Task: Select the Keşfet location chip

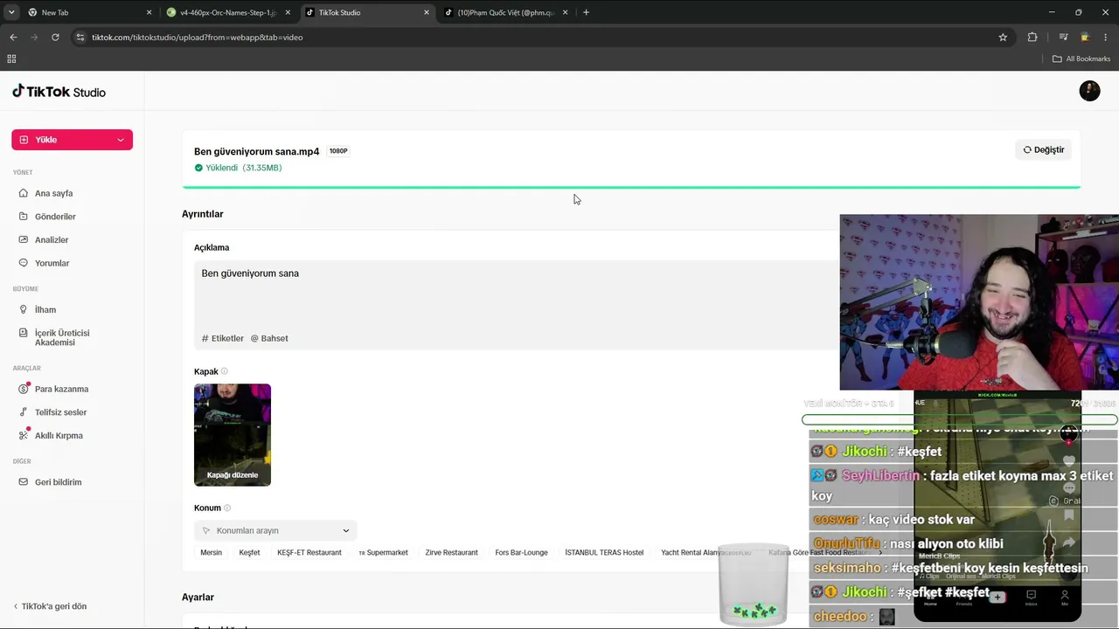Action: tap(249, 552)
